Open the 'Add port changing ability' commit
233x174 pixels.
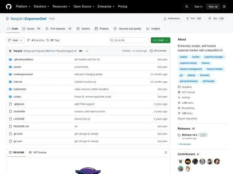tap(88, 74)
